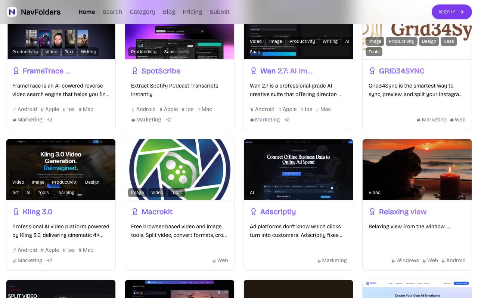Click the Macrokit "Free browser-based video" description

[x=180, y=231]
